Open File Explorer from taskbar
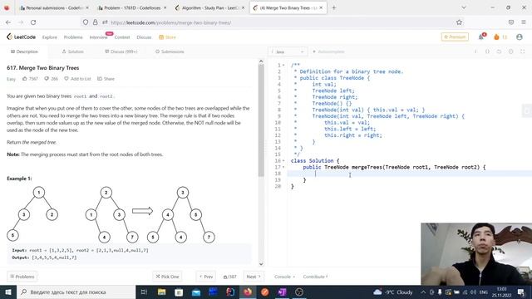The image size is (532, 299). pos(161,292)
